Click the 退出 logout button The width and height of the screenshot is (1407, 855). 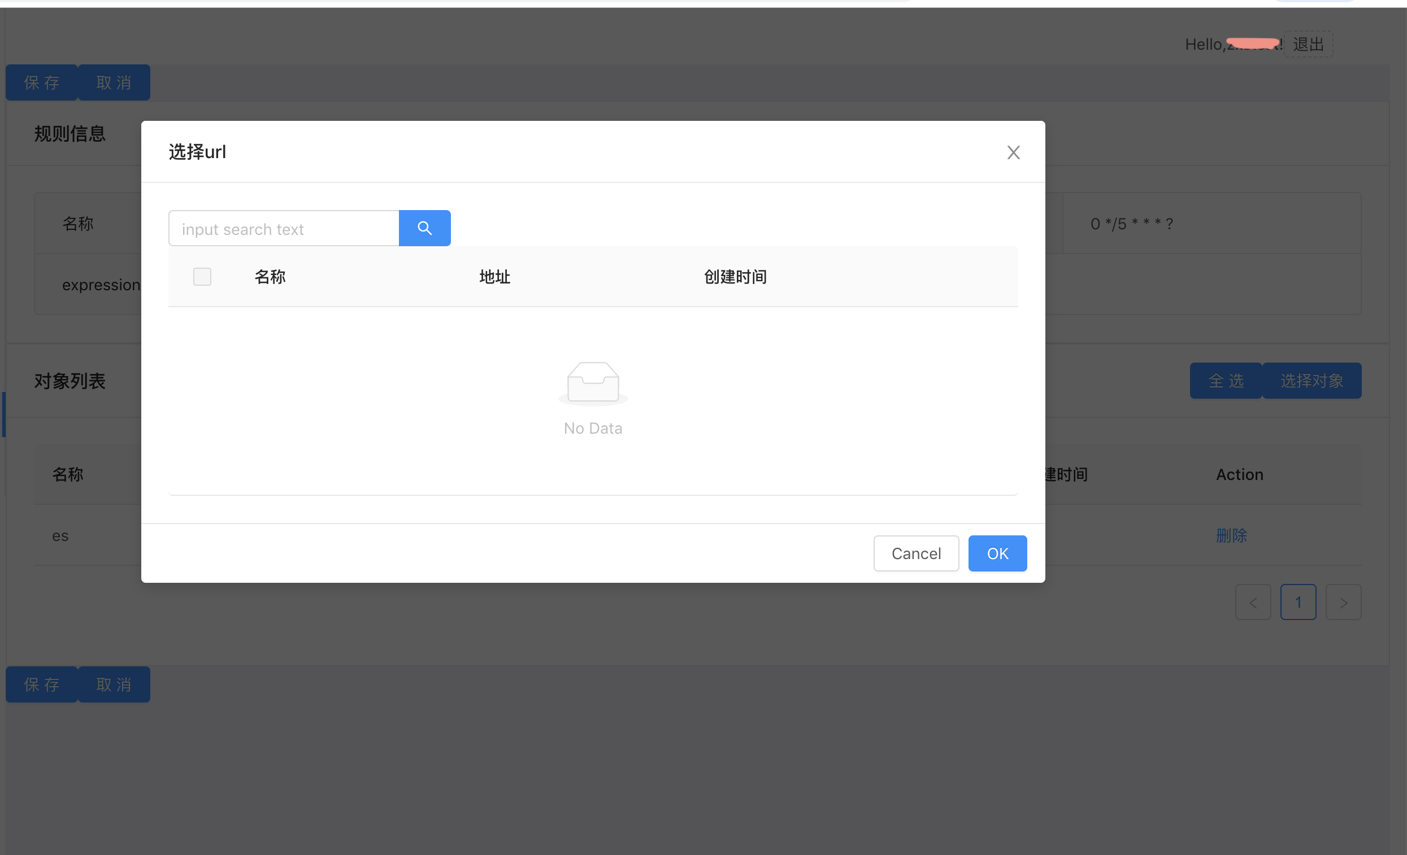[1308, 44]
